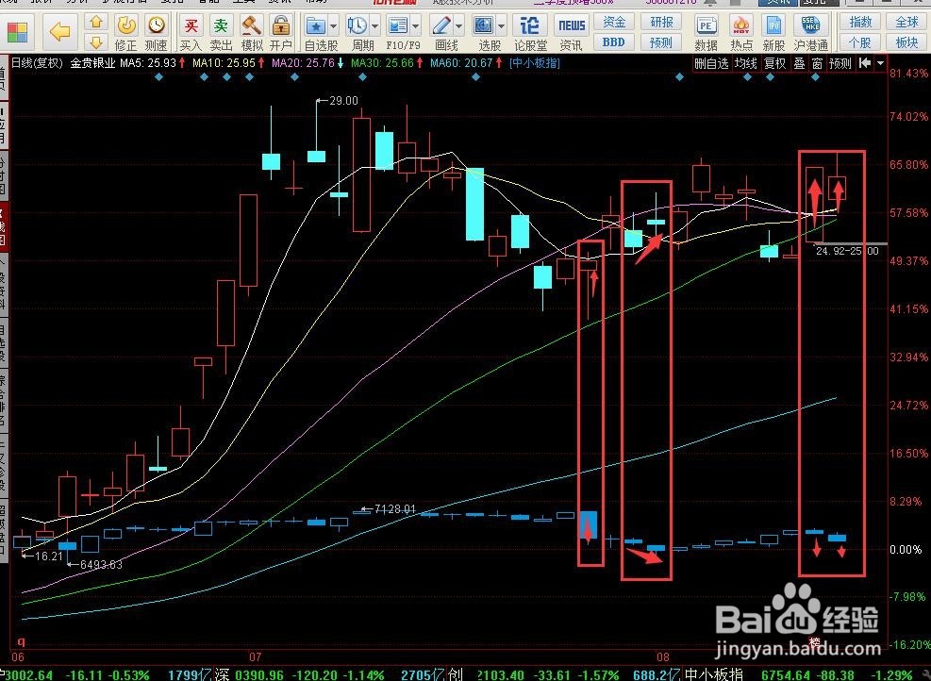
Task: Click the 开户 open account lock icon
Action: point(281,33)
